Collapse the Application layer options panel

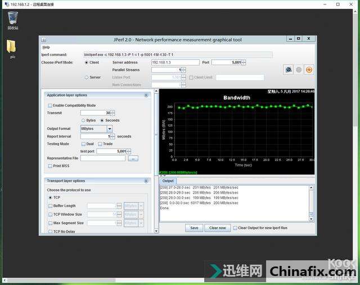click(x=146, y=95)
